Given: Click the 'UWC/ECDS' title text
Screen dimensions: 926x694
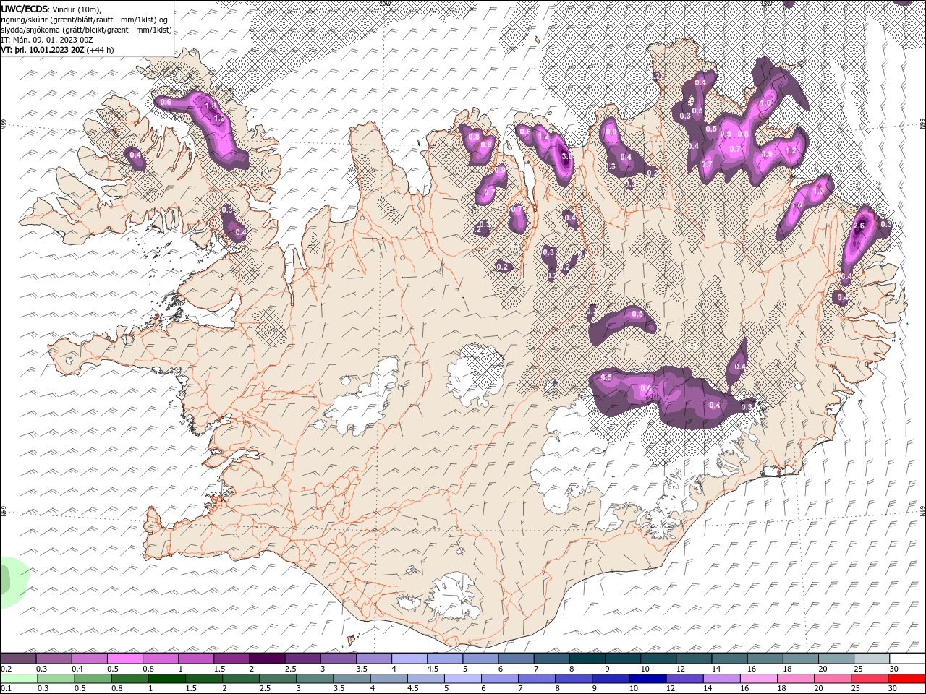Looking at the screenshot, I should pos(25,9).
